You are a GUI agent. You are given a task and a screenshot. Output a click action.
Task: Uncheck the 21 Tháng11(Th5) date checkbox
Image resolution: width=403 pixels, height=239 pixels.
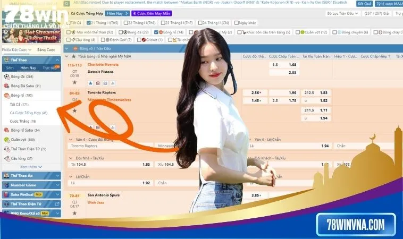click(x=88, y=23)
